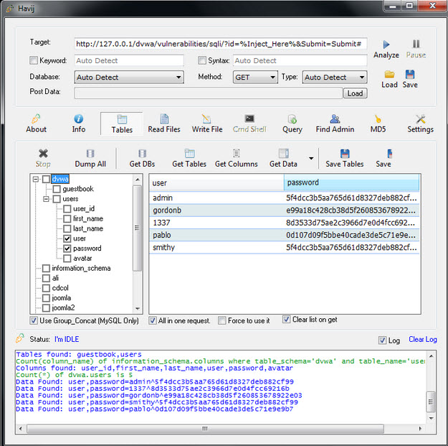The image size is (448, 446).
Task: Click the Load folder icon
Action: (x=389, y=75)
